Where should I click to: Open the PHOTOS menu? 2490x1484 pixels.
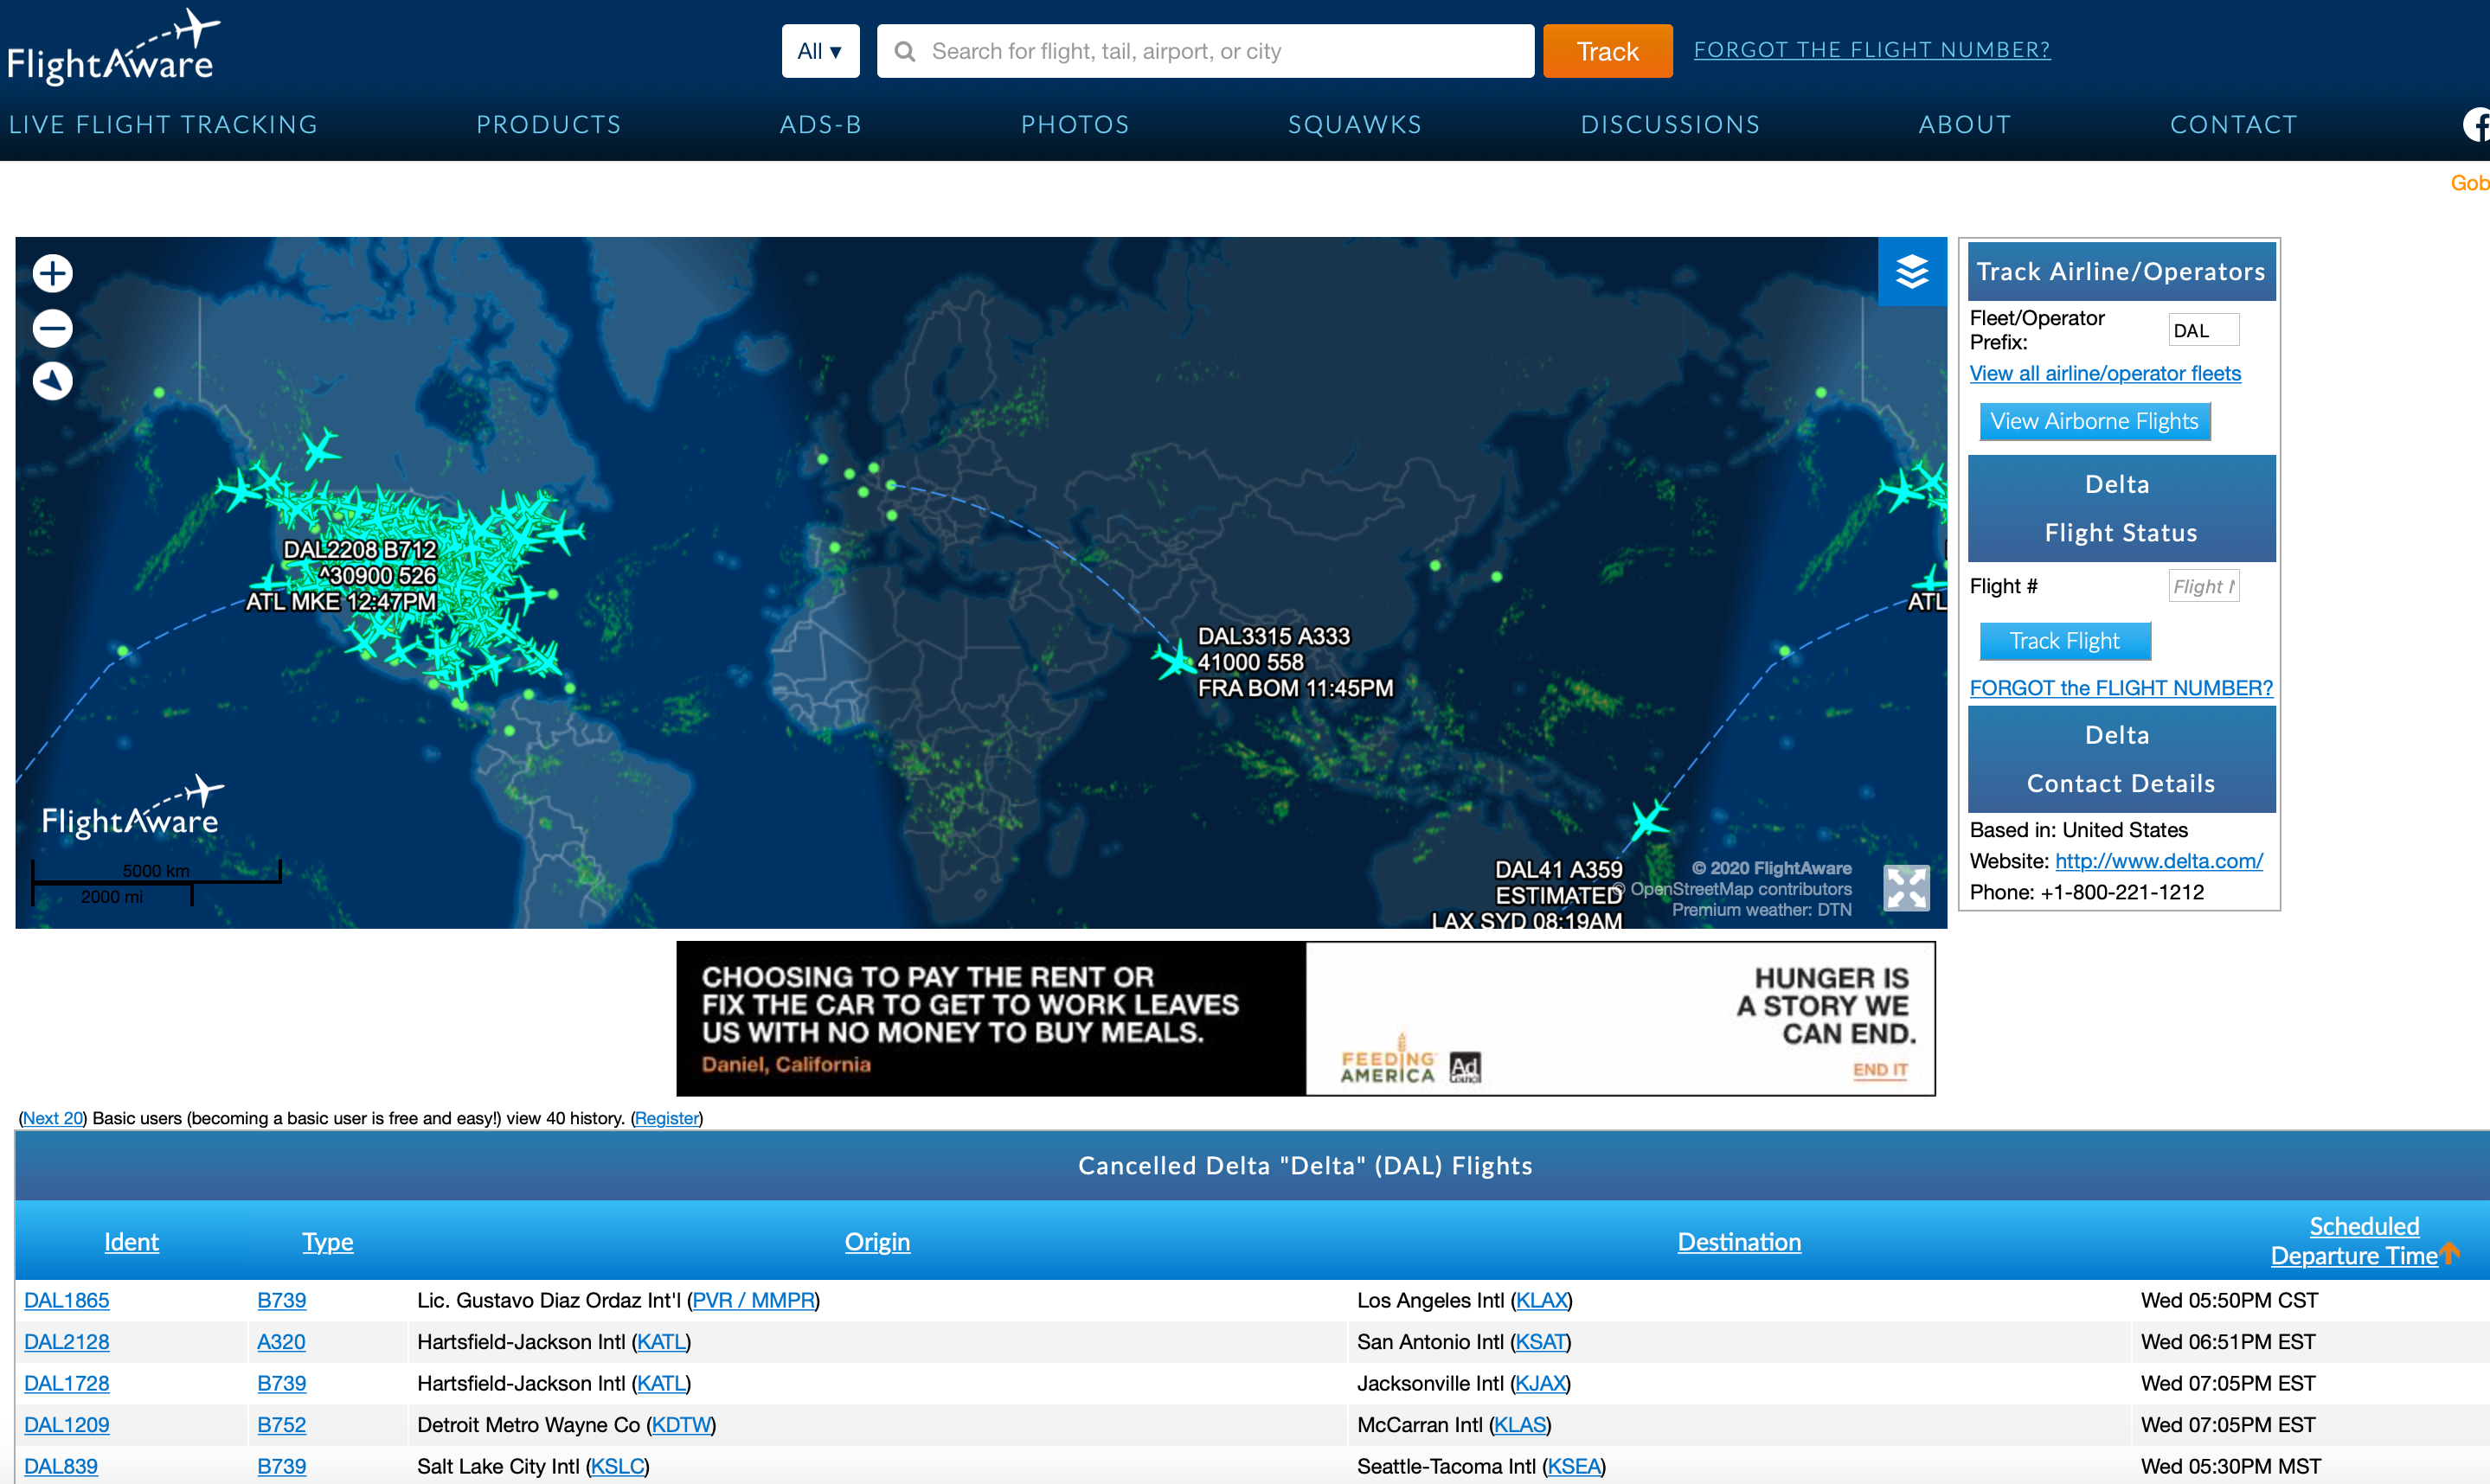pos(1075,124)
